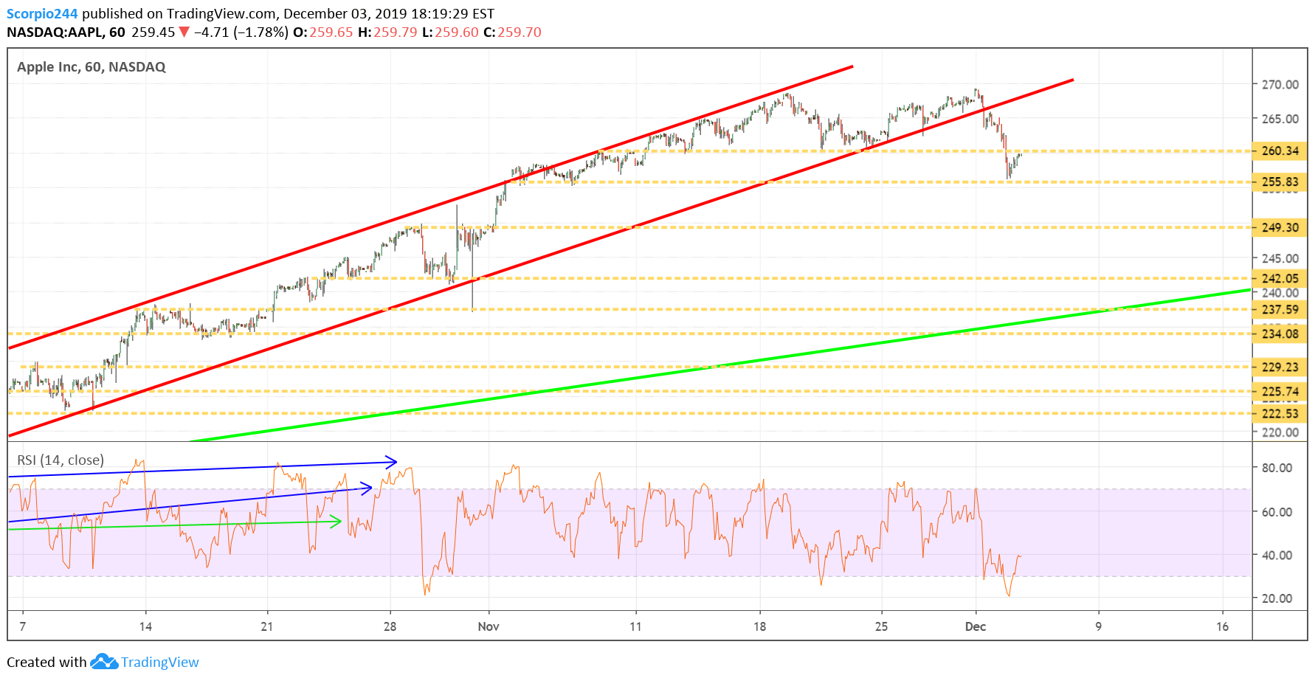Click the 28 date marker on the time axis
1315x681 pixels.
[x=390, y=626]
